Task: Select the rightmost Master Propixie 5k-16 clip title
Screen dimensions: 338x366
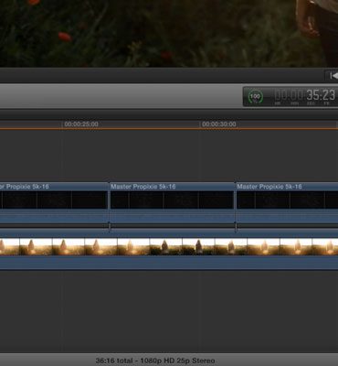Action: pyautogui.click(x=269, y=187)
